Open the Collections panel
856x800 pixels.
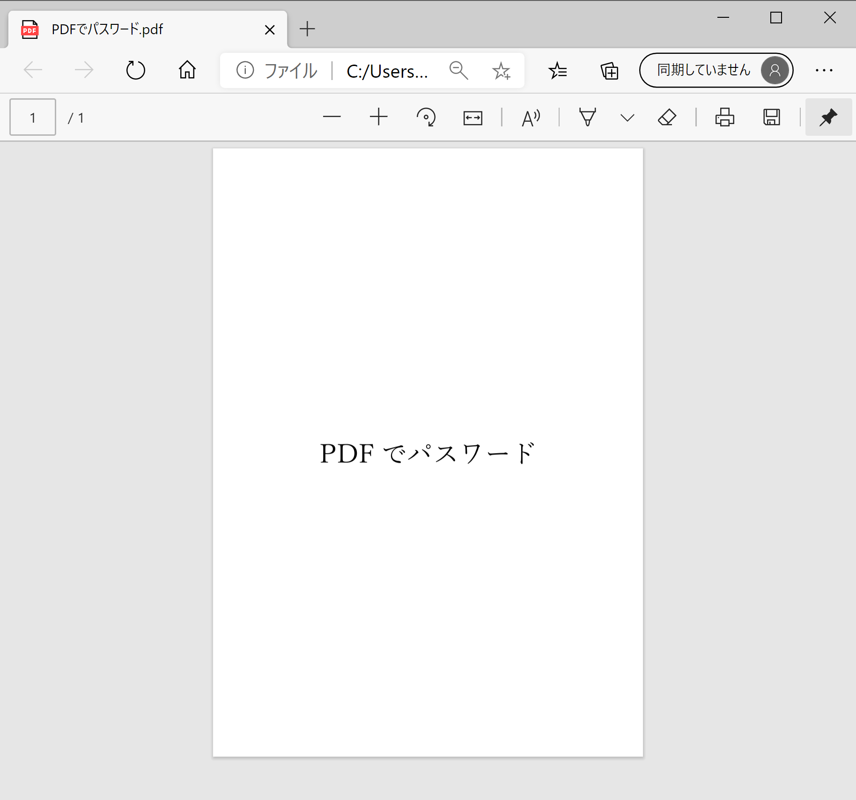[x=609, y=71]
